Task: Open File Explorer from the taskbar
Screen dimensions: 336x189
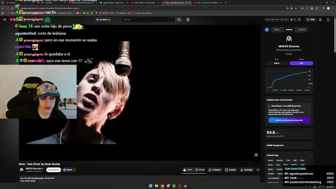Action: [156, 186]
